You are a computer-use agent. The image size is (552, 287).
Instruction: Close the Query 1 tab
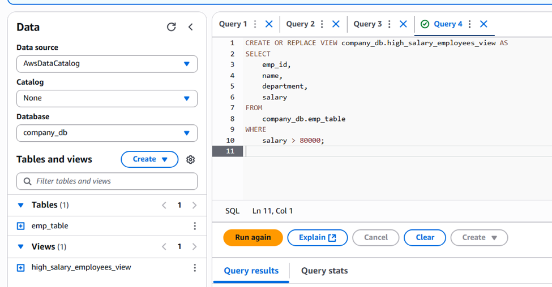click(269, 24)
